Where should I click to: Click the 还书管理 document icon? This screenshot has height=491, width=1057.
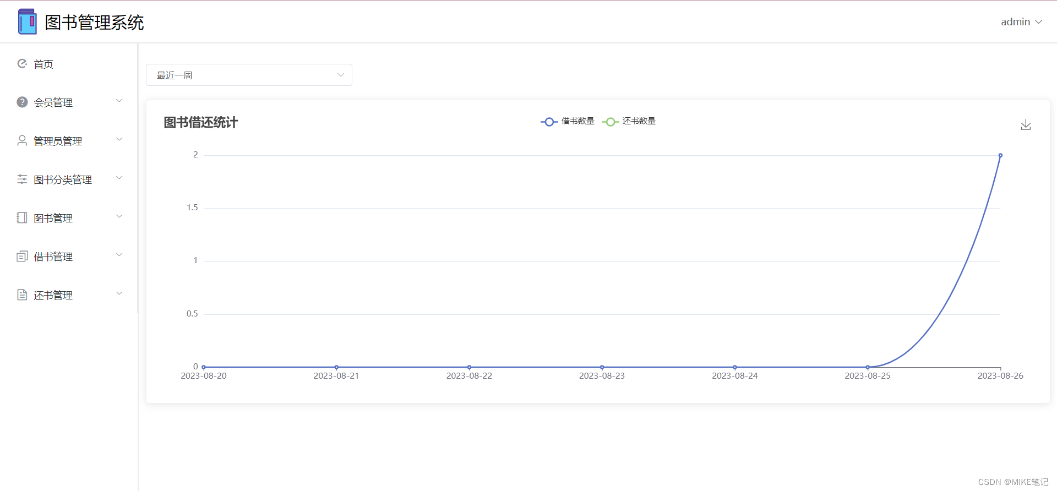point(22,294)
